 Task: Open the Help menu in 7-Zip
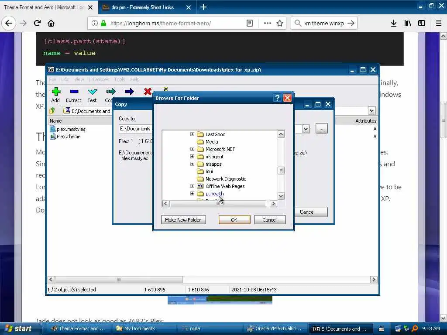click(134, 79)
